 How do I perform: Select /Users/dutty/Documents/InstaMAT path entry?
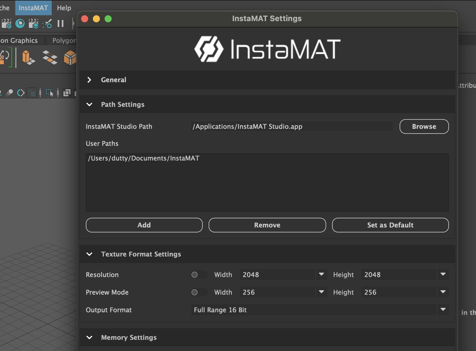point(143,158)
